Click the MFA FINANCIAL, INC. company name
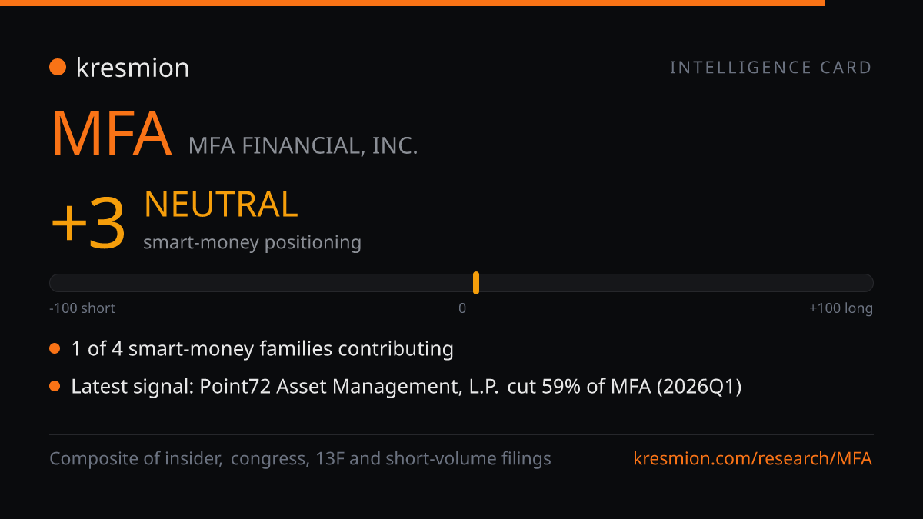923x519 pixels. (303, 145)
